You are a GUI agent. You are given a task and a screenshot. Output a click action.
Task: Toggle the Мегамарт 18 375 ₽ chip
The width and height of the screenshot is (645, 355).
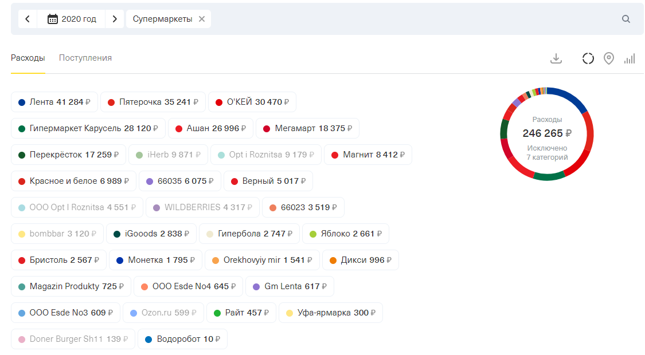click(x=308, y=128)
